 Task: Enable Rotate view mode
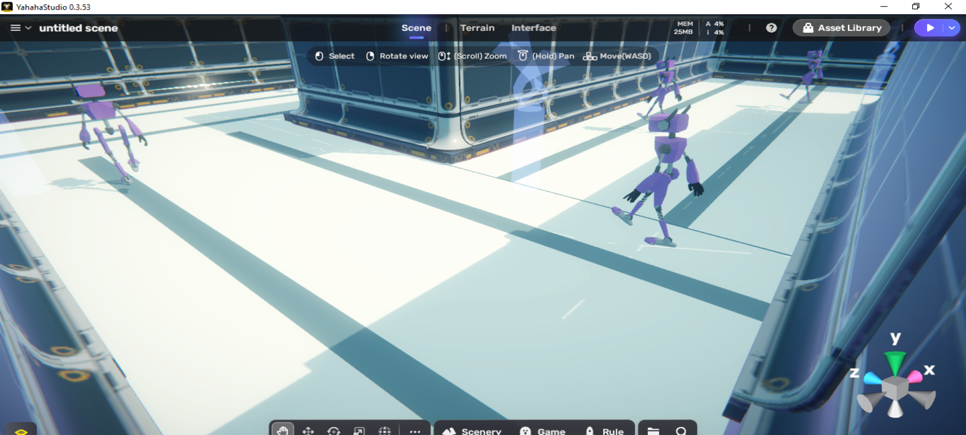396,56
